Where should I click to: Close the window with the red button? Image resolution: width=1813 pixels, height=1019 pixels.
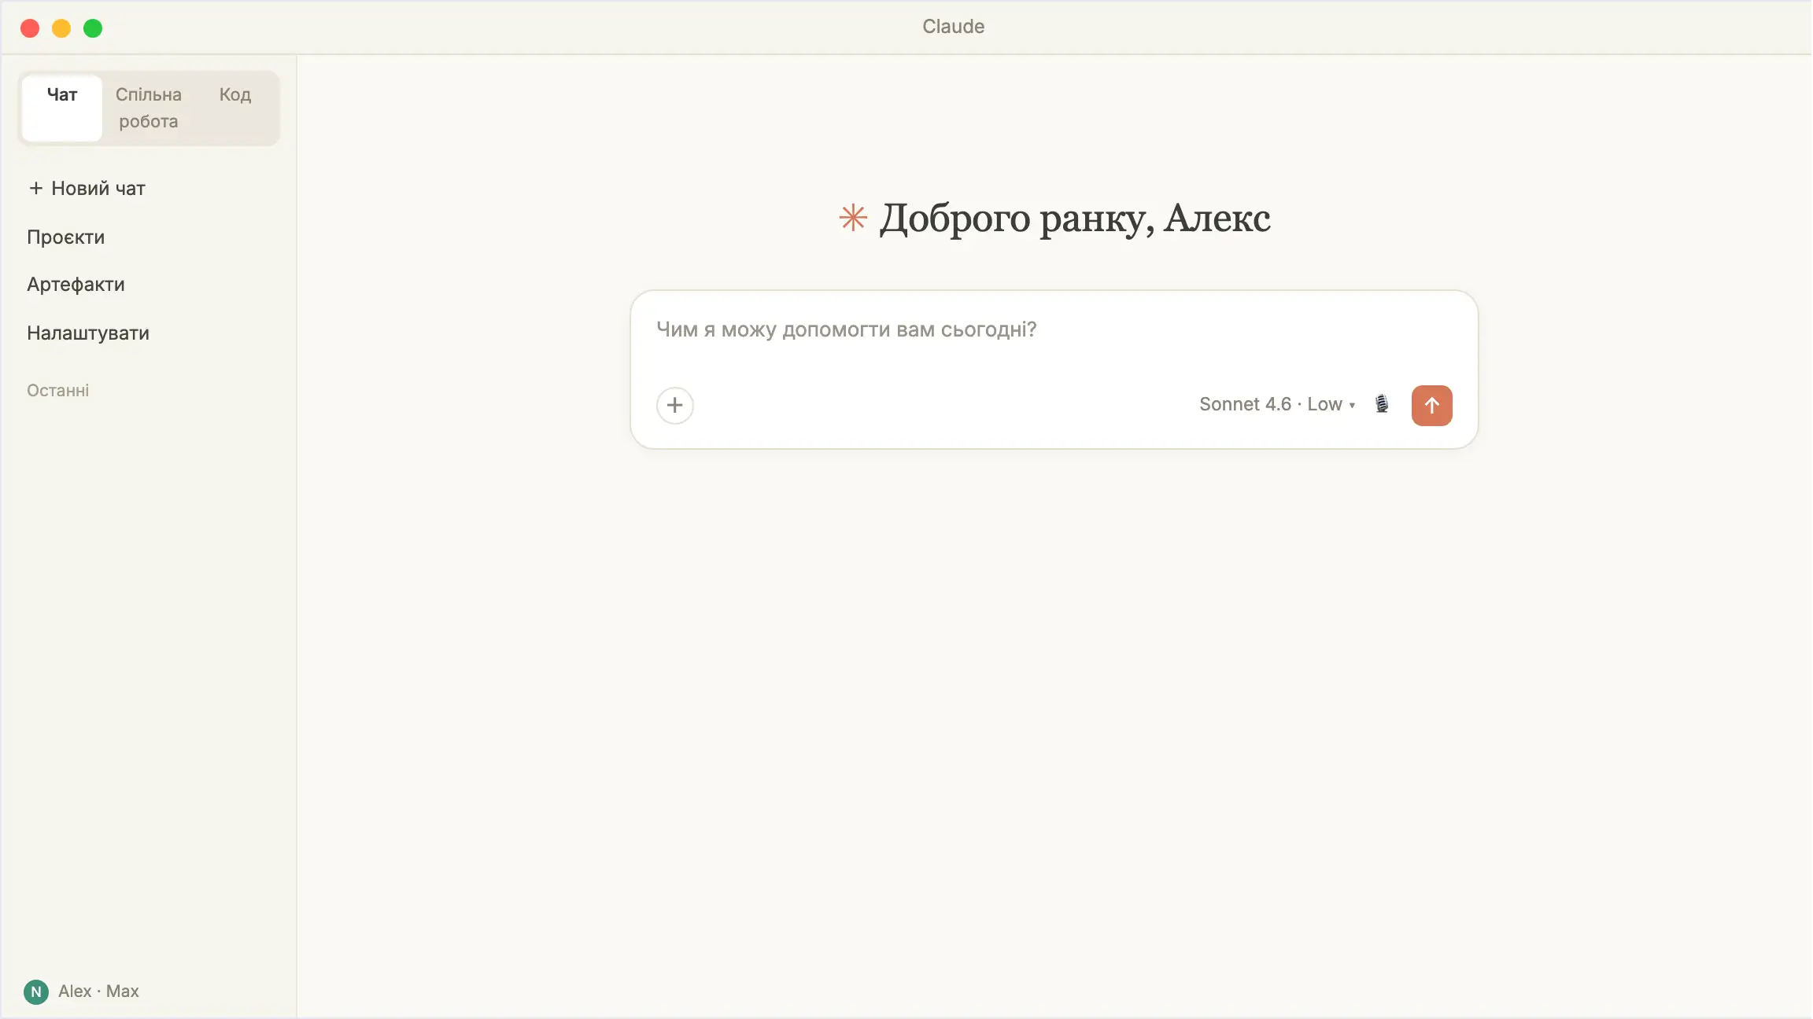[30, 28]
